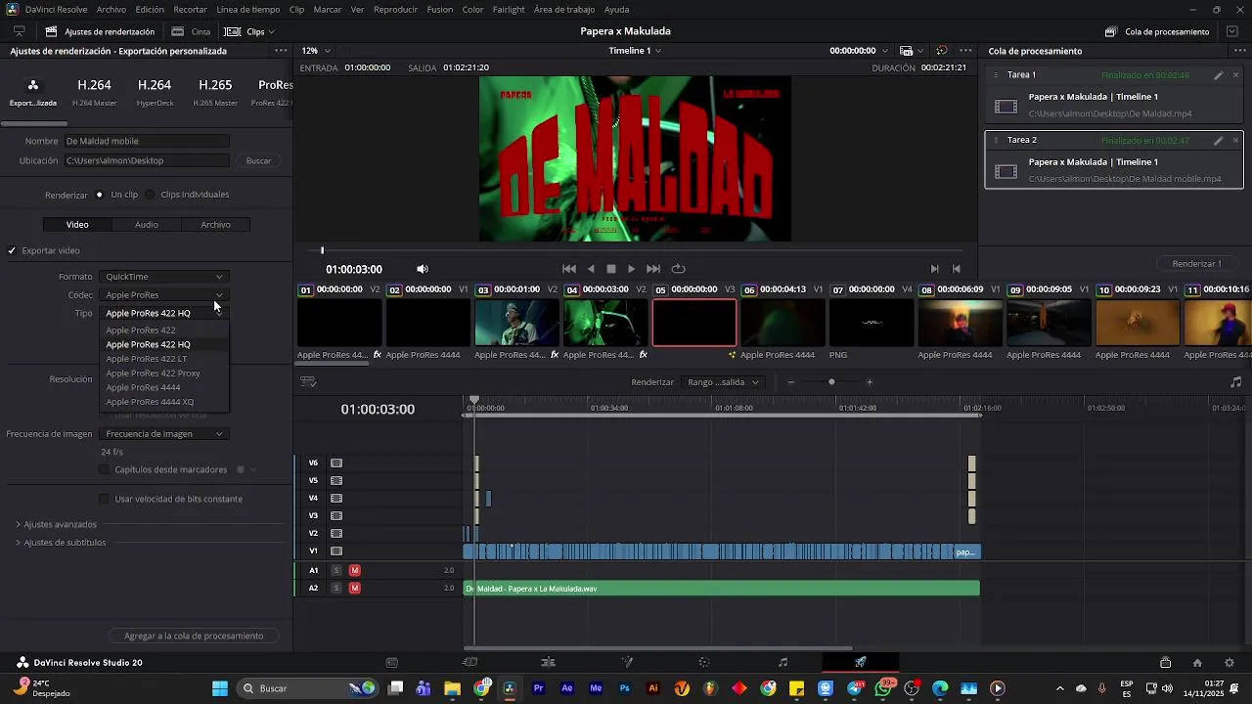
Task: Click the Buscar location button
Action: coord(258,160)
